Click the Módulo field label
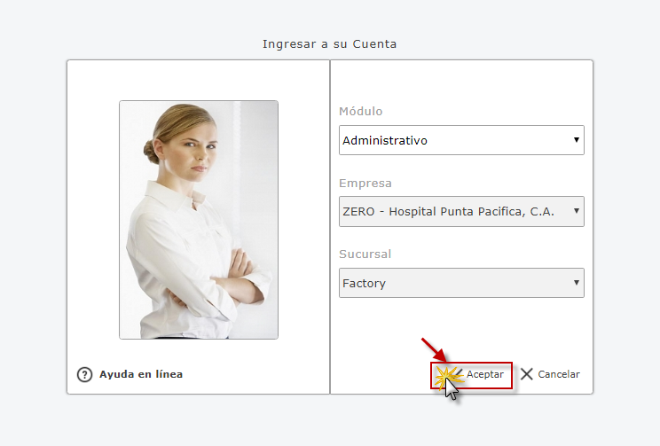Screen dimensions: 660x446 tap(361, 112)
